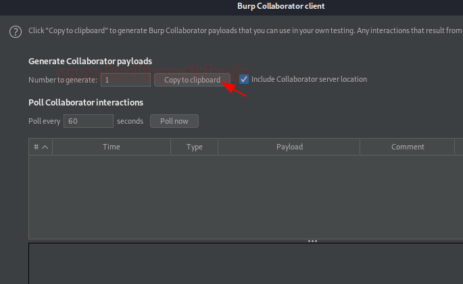The width and height of the screenshot is (463, 284).
Task: Sort interactions by the # column header
Action: [41, 147]
